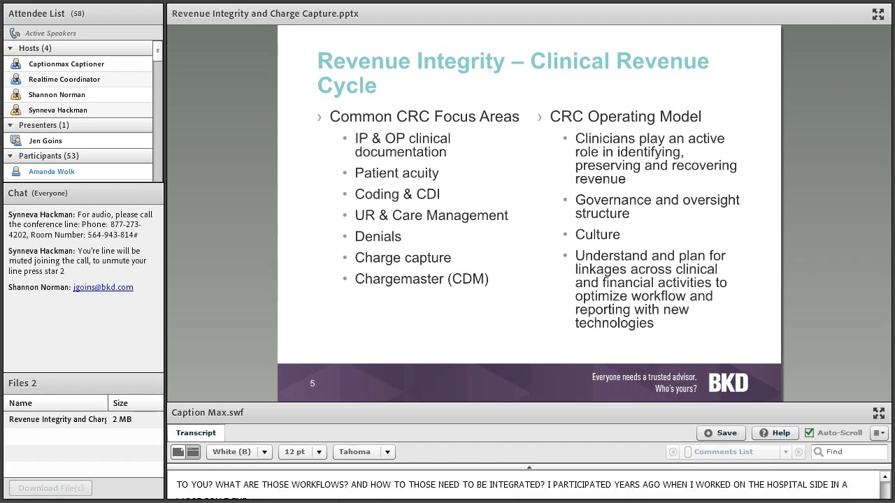895x503 pixels.
Task: Click the Download File(s) button
Action: click(x=51, y=488)
